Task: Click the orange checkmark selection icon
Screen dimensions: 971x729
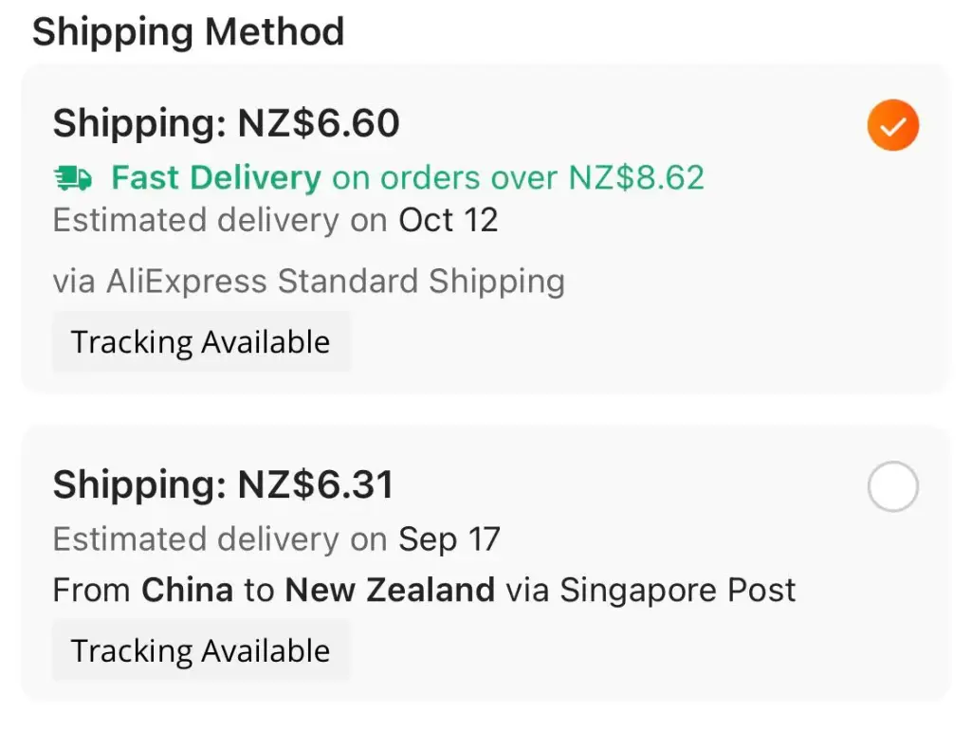Action: [x=892, y=124]
